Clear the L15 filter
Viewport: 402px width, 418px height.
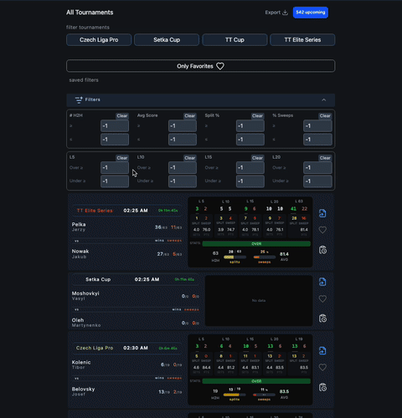pos(257,158)
